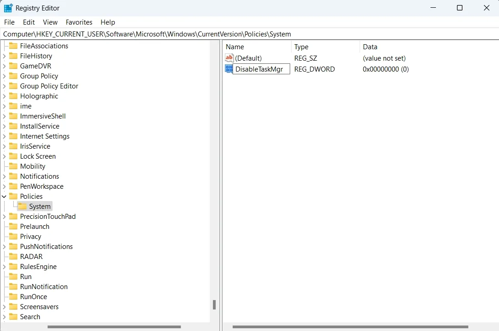Click the Prelaunch folder icon
This screenshot has width=499, height=331.
pos(13,226)
